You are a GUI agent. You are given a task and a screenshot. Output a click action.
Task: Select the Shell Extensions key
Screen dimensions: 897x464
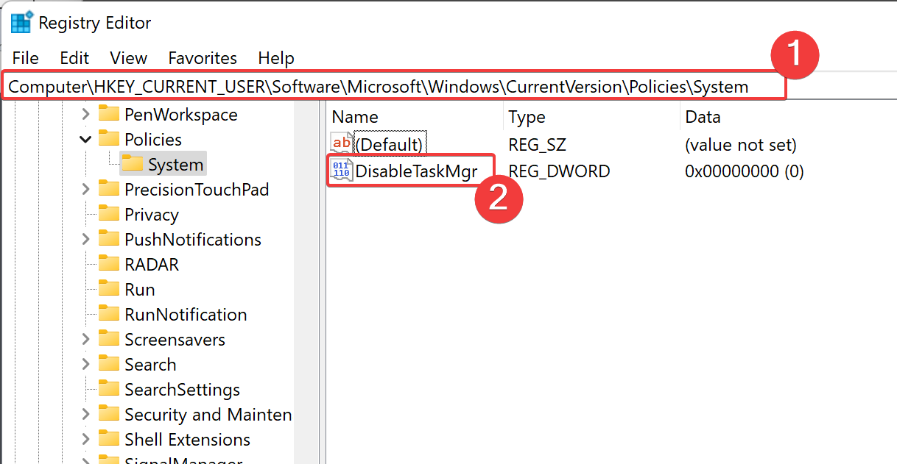[x=187, y=439]
